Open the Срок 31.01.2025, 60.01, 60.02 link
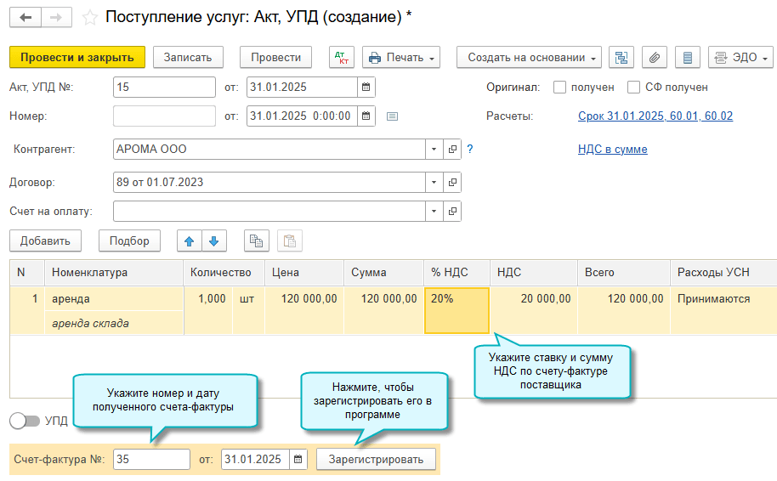This screenshot has height=481, width=777. (x=655, y=116)
